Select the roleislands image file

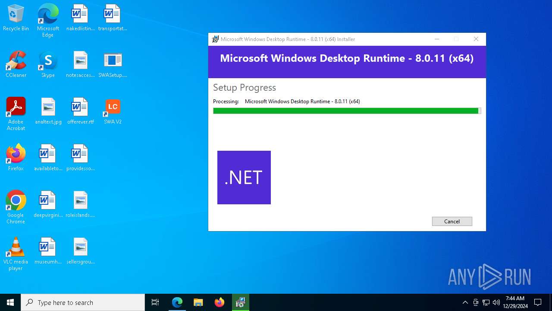(x=80, y=205)
